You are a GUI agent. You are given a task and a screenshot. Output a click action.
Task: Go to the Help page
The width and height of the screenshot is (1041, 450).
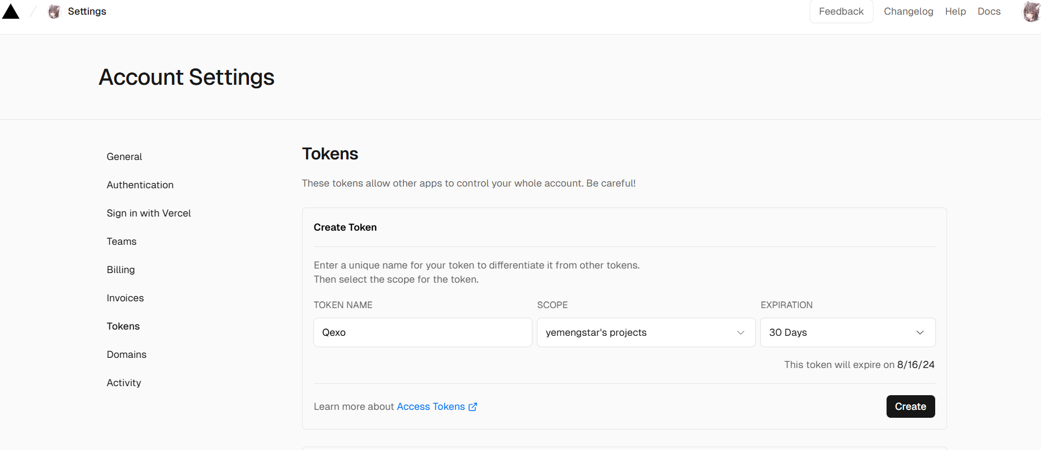click(955, 11)
